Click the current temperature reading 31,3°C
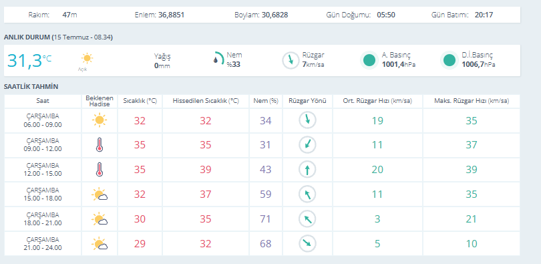The height and width of the screenshot is (264, 541). (x=29, y=60)
